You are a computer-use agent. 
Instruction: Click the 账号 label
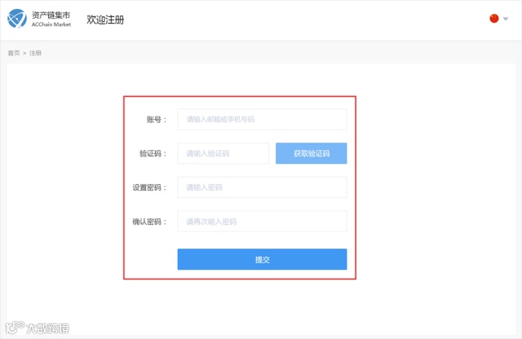[156, 120]
